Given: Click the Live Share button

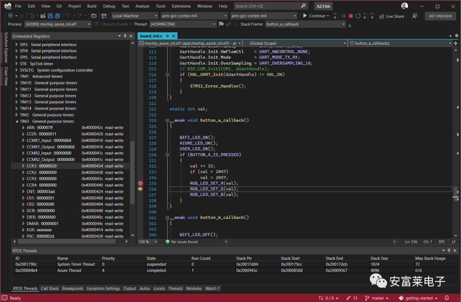Looking at the screenshot, I should point(391,16).
